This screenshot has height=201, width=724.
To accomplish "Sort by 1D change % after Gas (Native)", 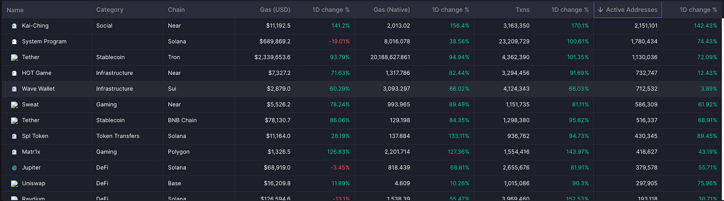I will pyautogui.click(x=451, y=10).
